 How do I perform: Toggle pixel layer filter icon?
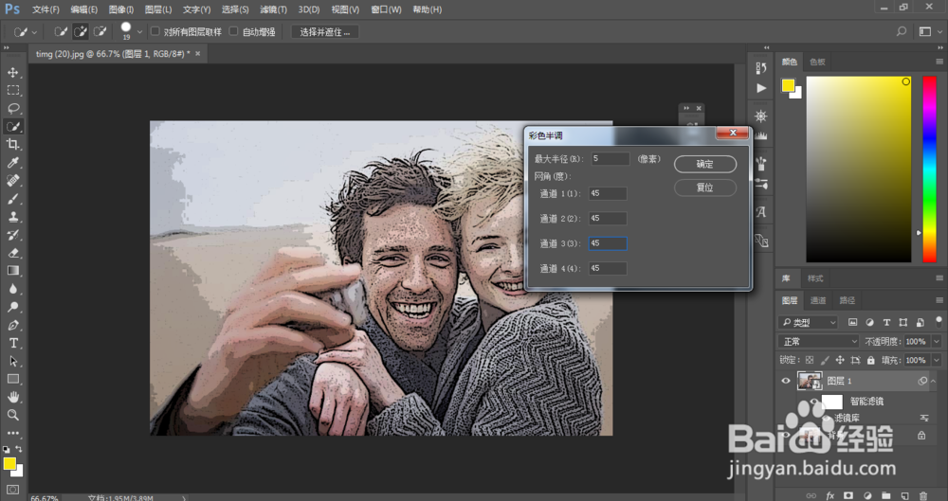pos(852,322)
